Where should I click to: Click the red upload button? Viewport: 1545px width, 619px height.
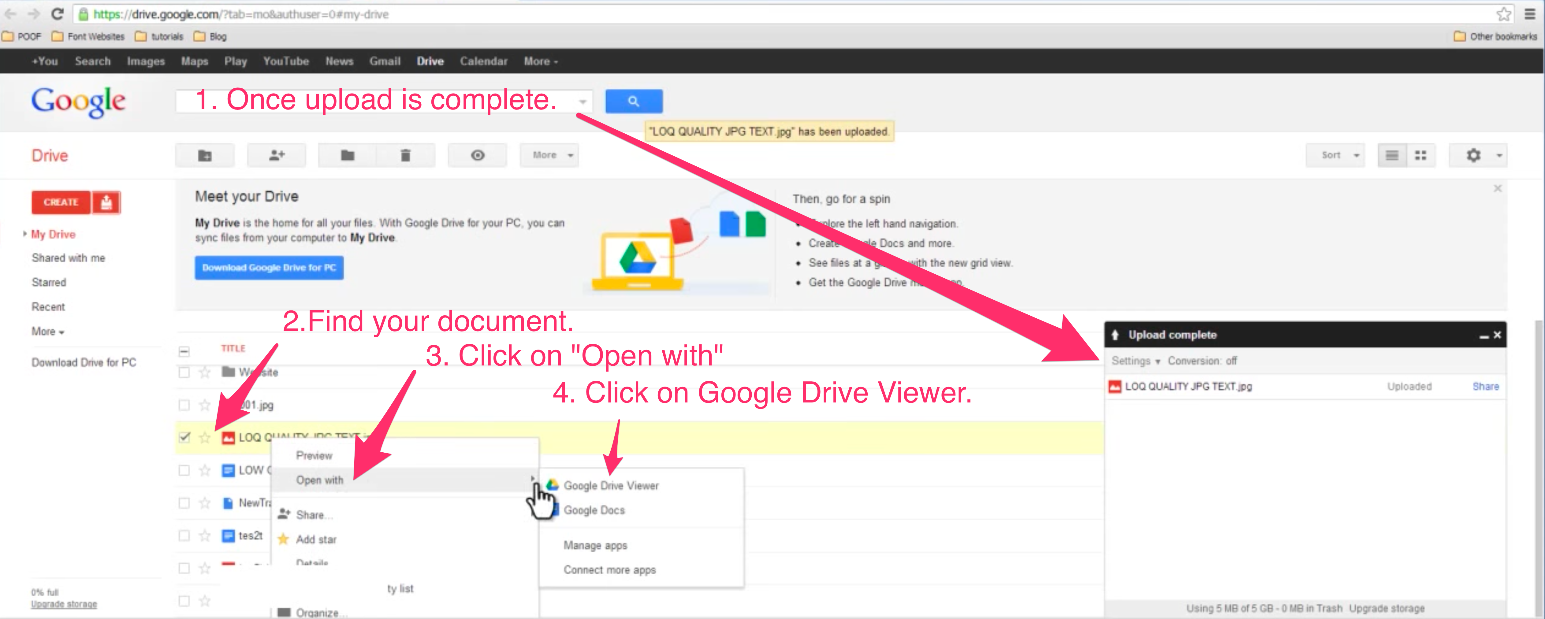tap(106, 203)
